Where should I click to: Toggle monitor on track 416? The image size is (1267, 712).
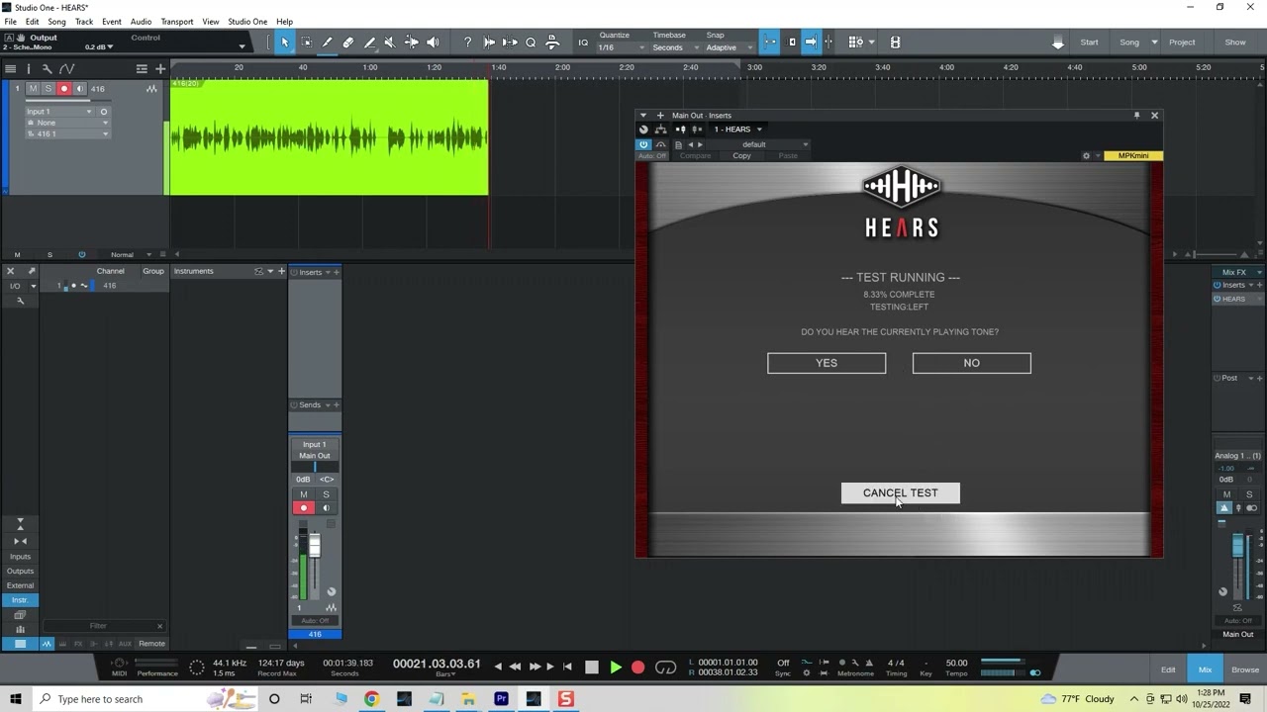(80, 89)
